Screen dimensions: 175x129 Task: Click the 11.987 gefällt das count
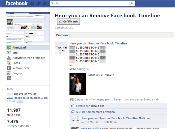tap(14, 112)
